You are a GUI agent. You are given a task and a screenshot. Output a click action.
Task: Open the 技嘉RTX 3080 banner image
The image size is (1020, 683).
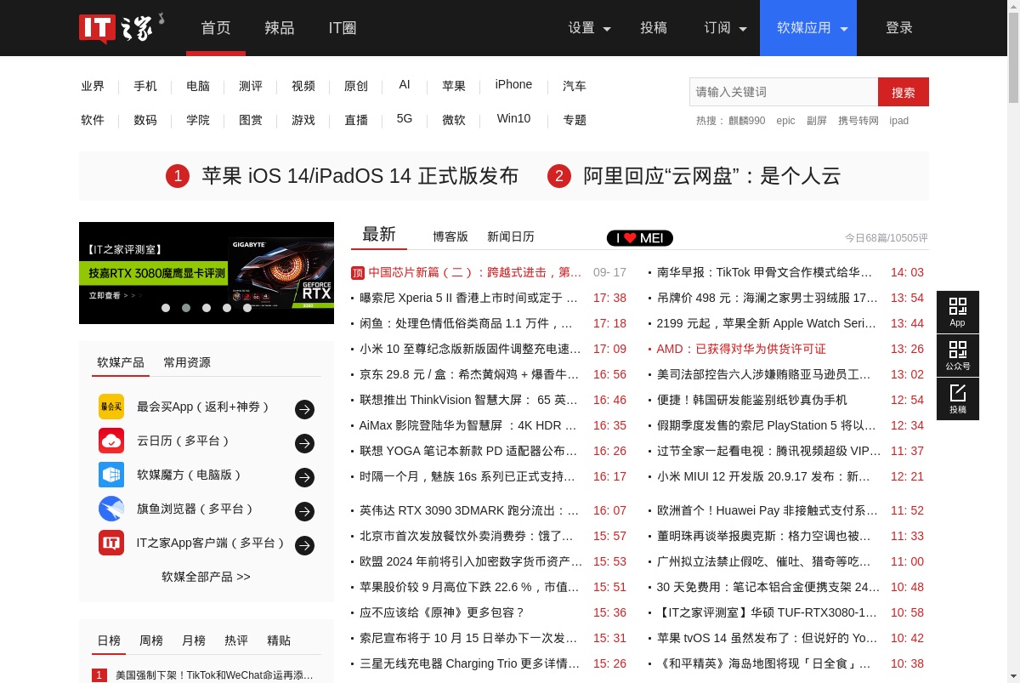pyautogui.click(x=207, y=273)
